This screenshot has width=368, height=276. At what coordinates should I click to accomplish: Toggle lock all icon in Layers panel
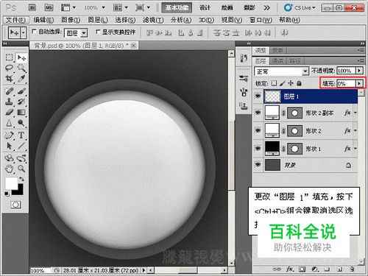(299, 83)
